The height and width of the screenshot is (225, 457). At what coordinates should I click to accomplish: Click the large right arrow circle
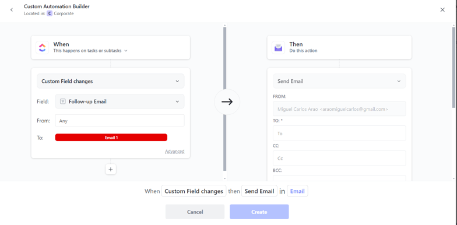coord(227,101)
